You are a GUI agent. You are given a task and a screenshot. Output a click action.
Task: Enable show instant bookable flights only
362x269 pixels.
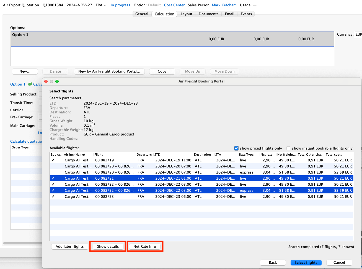pos(288,148)
